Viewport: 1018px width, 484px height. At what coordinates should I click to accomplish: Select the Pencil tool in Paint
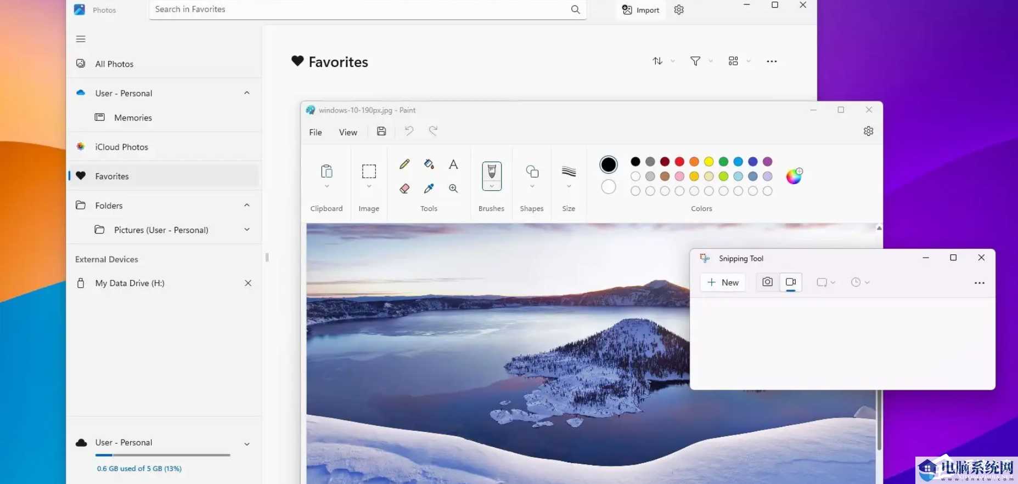[x=404, y=164]
